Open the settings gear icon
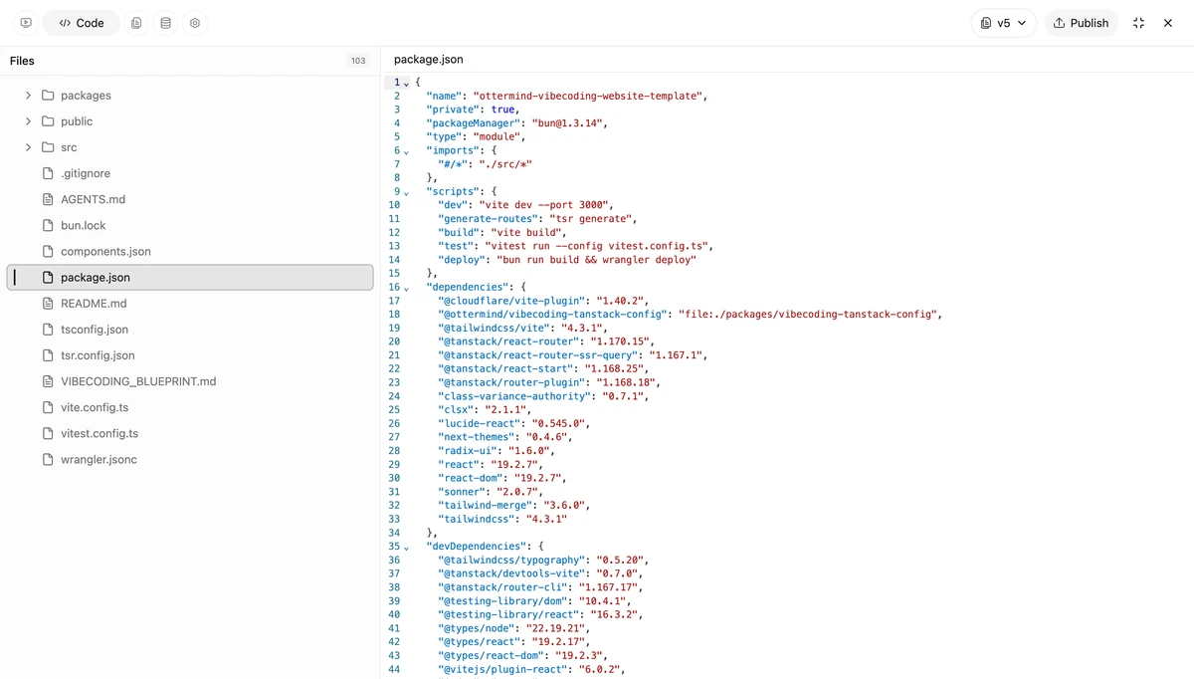 pyautogui.click(x=195, y=23)
